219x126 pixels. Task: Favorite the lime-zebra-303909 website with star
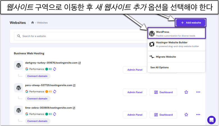[x=186, y=115]
